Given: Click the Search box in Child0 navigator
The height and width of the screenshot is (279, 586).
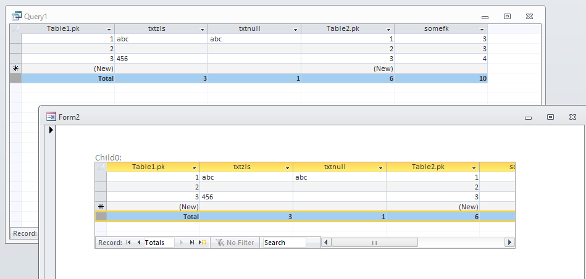Looking at the screenshot, I should (285, 243).
